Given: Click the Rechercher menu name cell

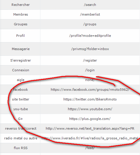Looking at the screenshot, I should coord(21,5).
